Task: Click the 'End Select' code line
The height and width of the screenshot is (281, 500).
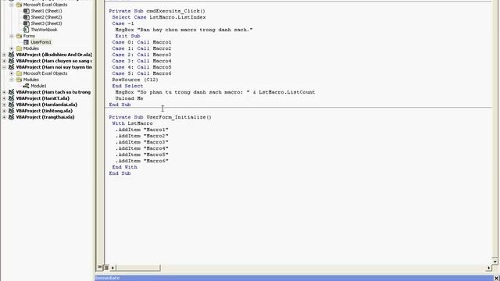Action: (127, 86)
